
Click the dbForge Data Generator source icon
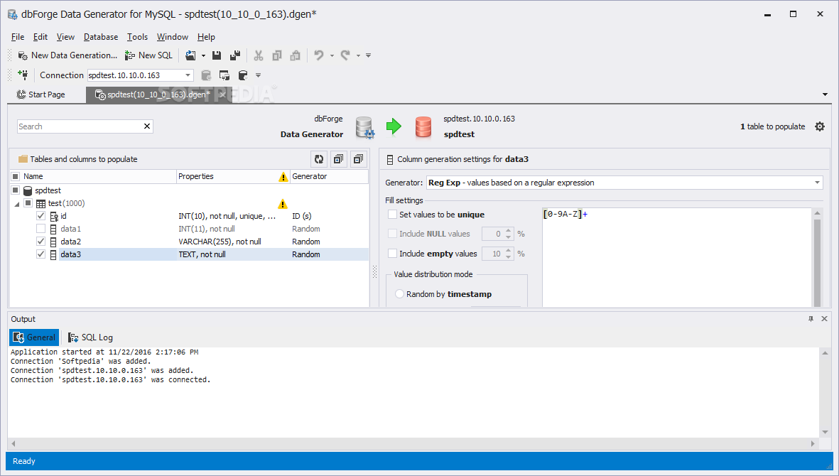[x=365, y=127]
